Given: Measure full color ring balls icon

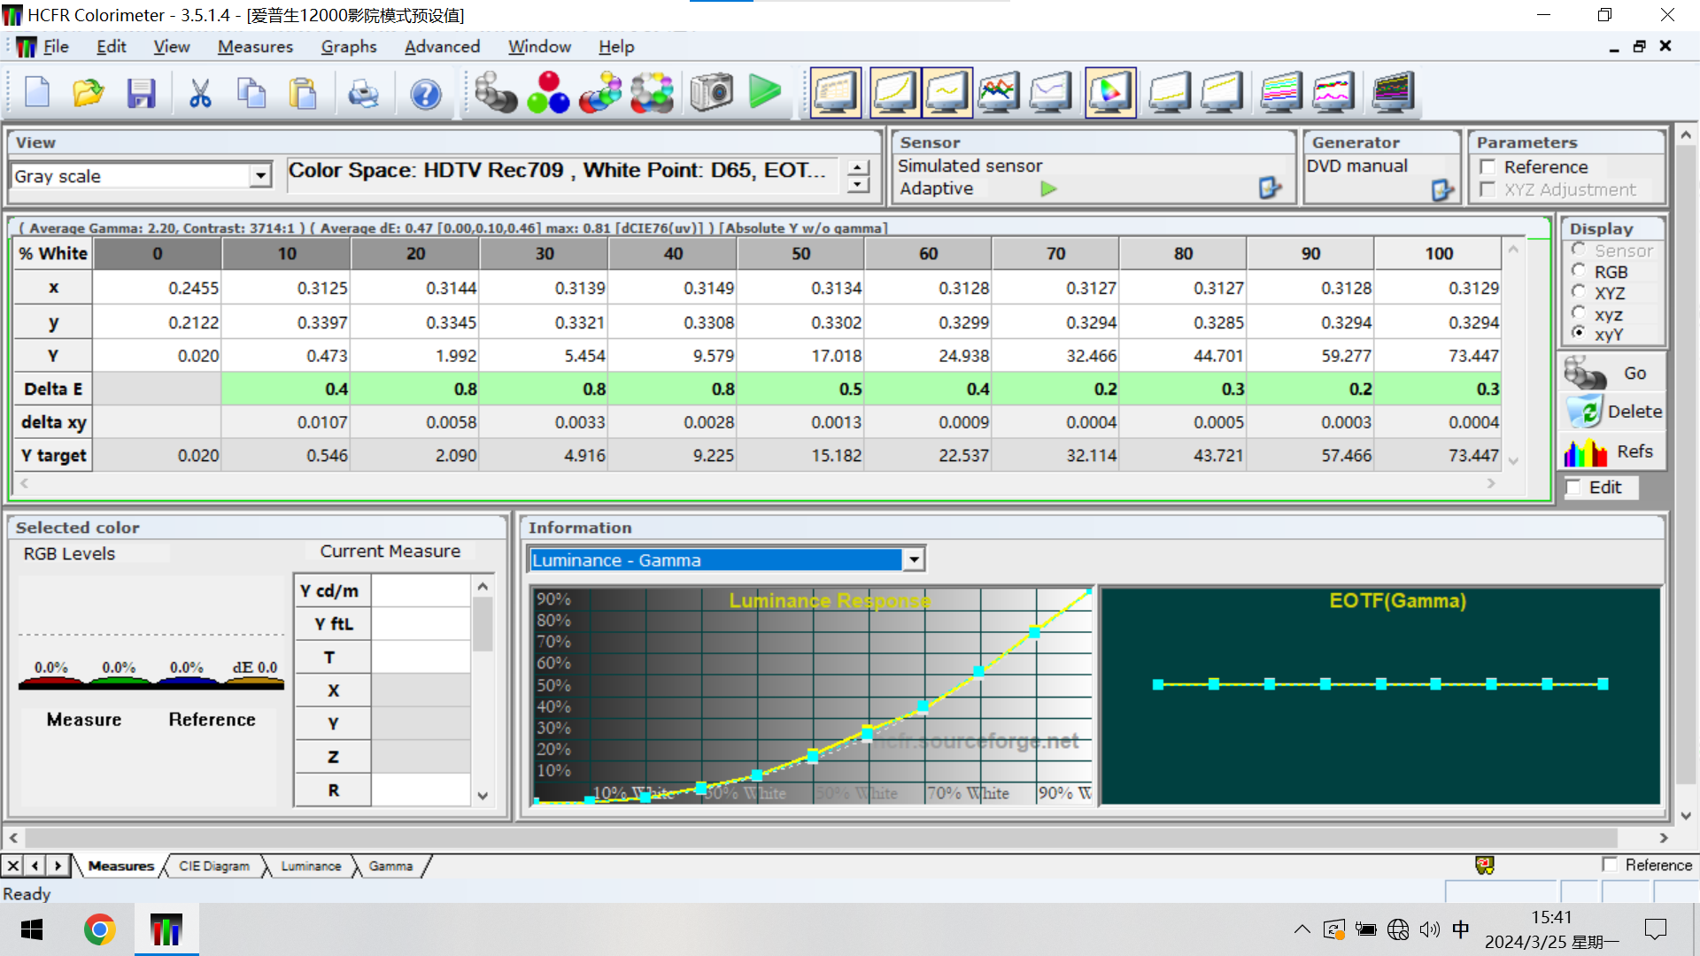Looking at the screenshot, I should coord(653,92).
